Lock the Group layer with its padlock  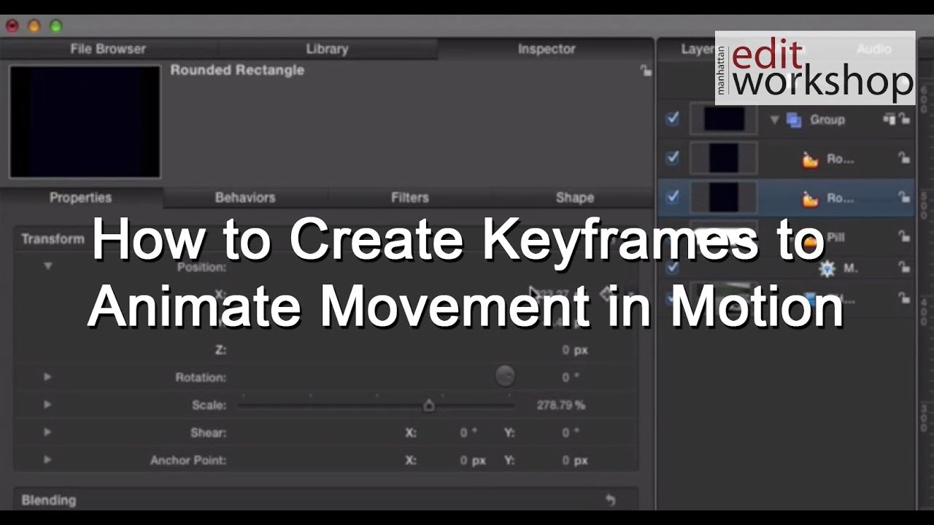click(904, 119)
